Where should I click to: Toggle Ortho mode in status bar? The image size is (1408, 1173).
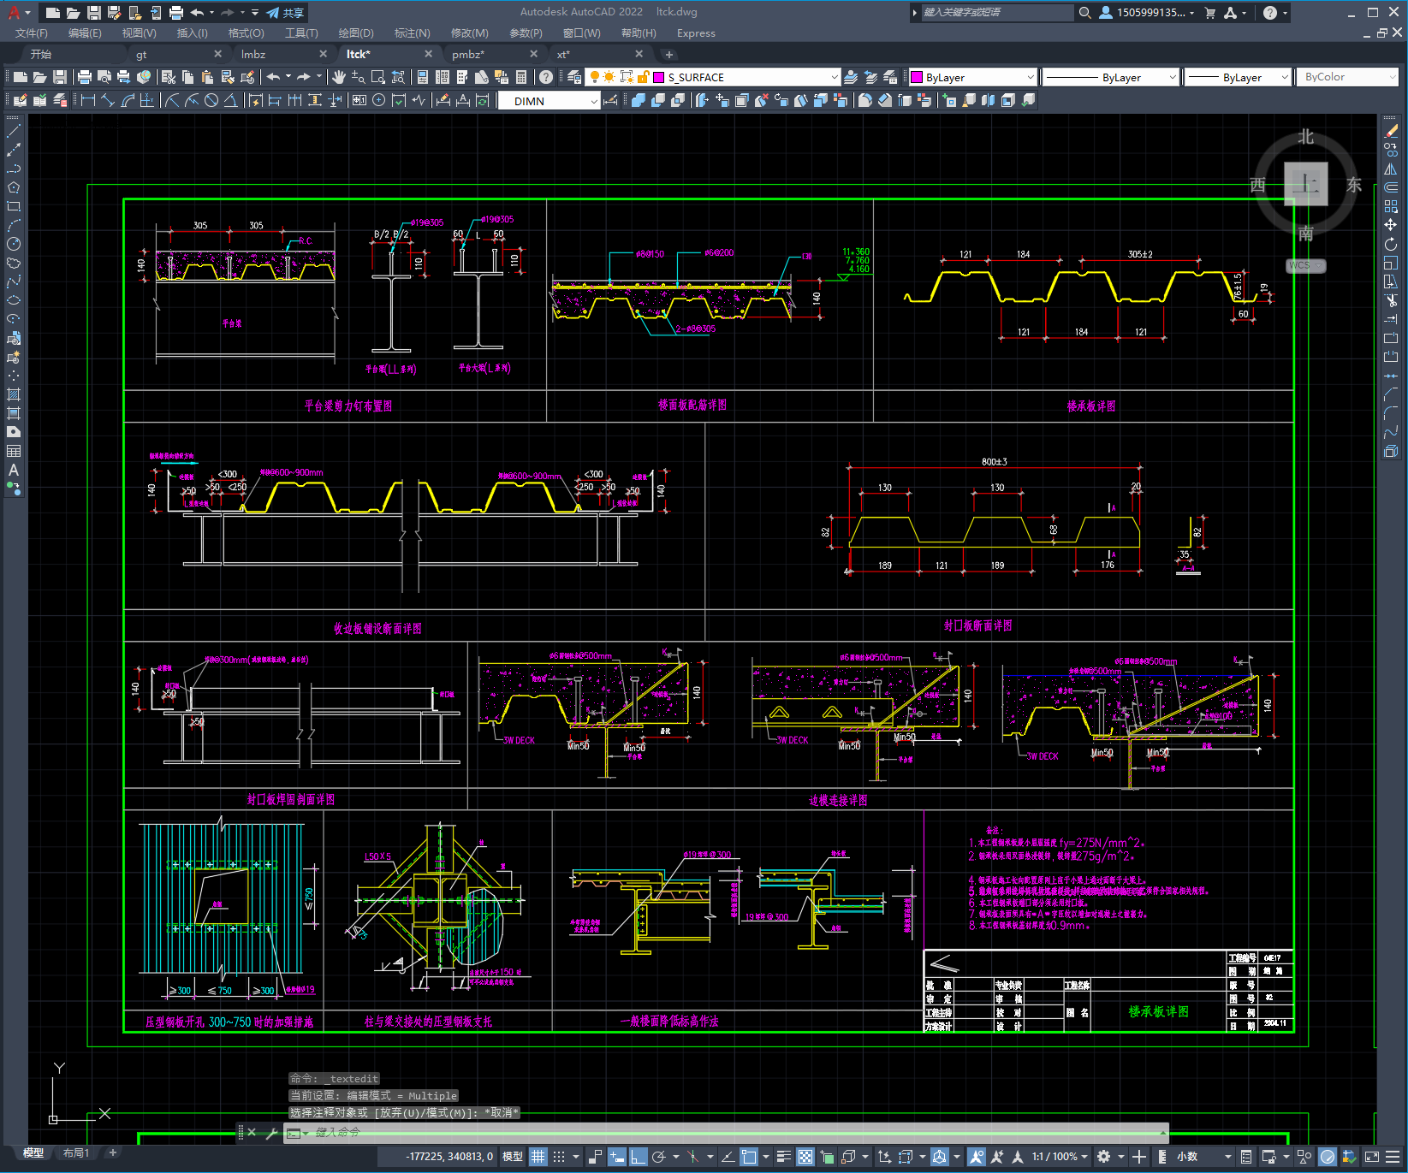tap(639, 1157)
